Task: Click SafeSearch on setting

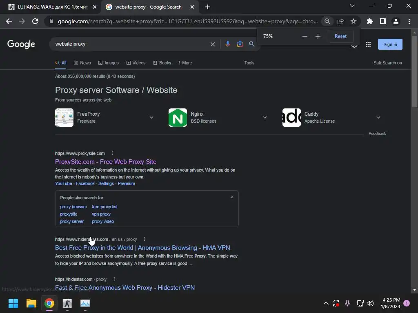Action: 388,63
